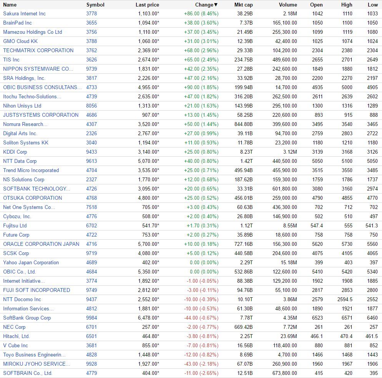382x378 pixels.
Task: Sort table by Mkt cap header
Action: (x=243, y=5)
